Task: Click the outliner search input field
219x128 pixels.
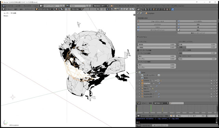Action: point(177,103)
